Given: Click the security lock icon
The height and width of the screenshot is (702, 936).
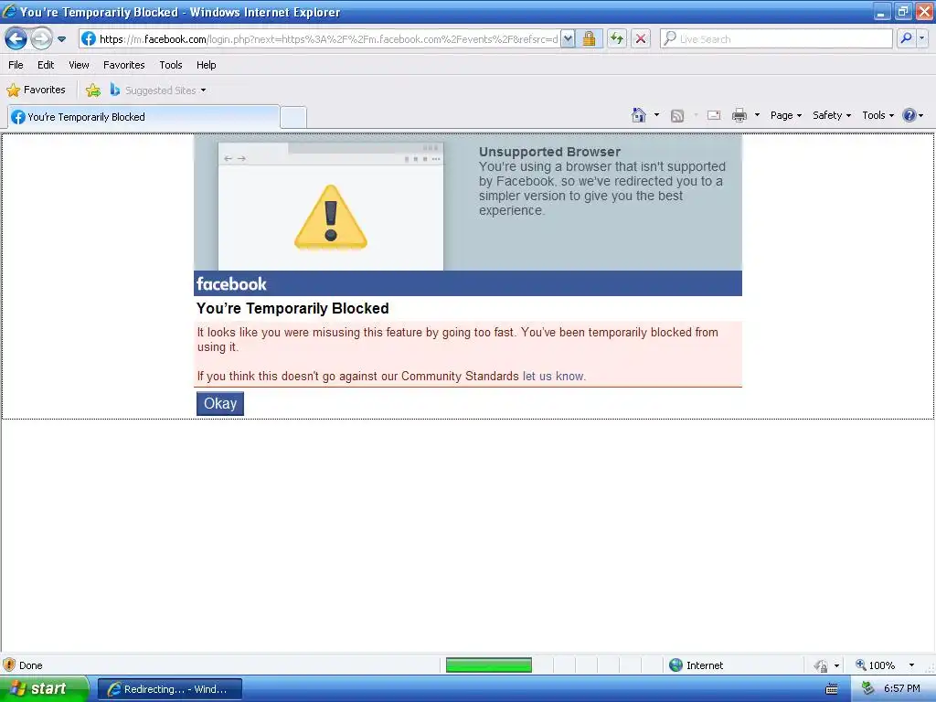Looking at the screenshot, I should [590, 39].
